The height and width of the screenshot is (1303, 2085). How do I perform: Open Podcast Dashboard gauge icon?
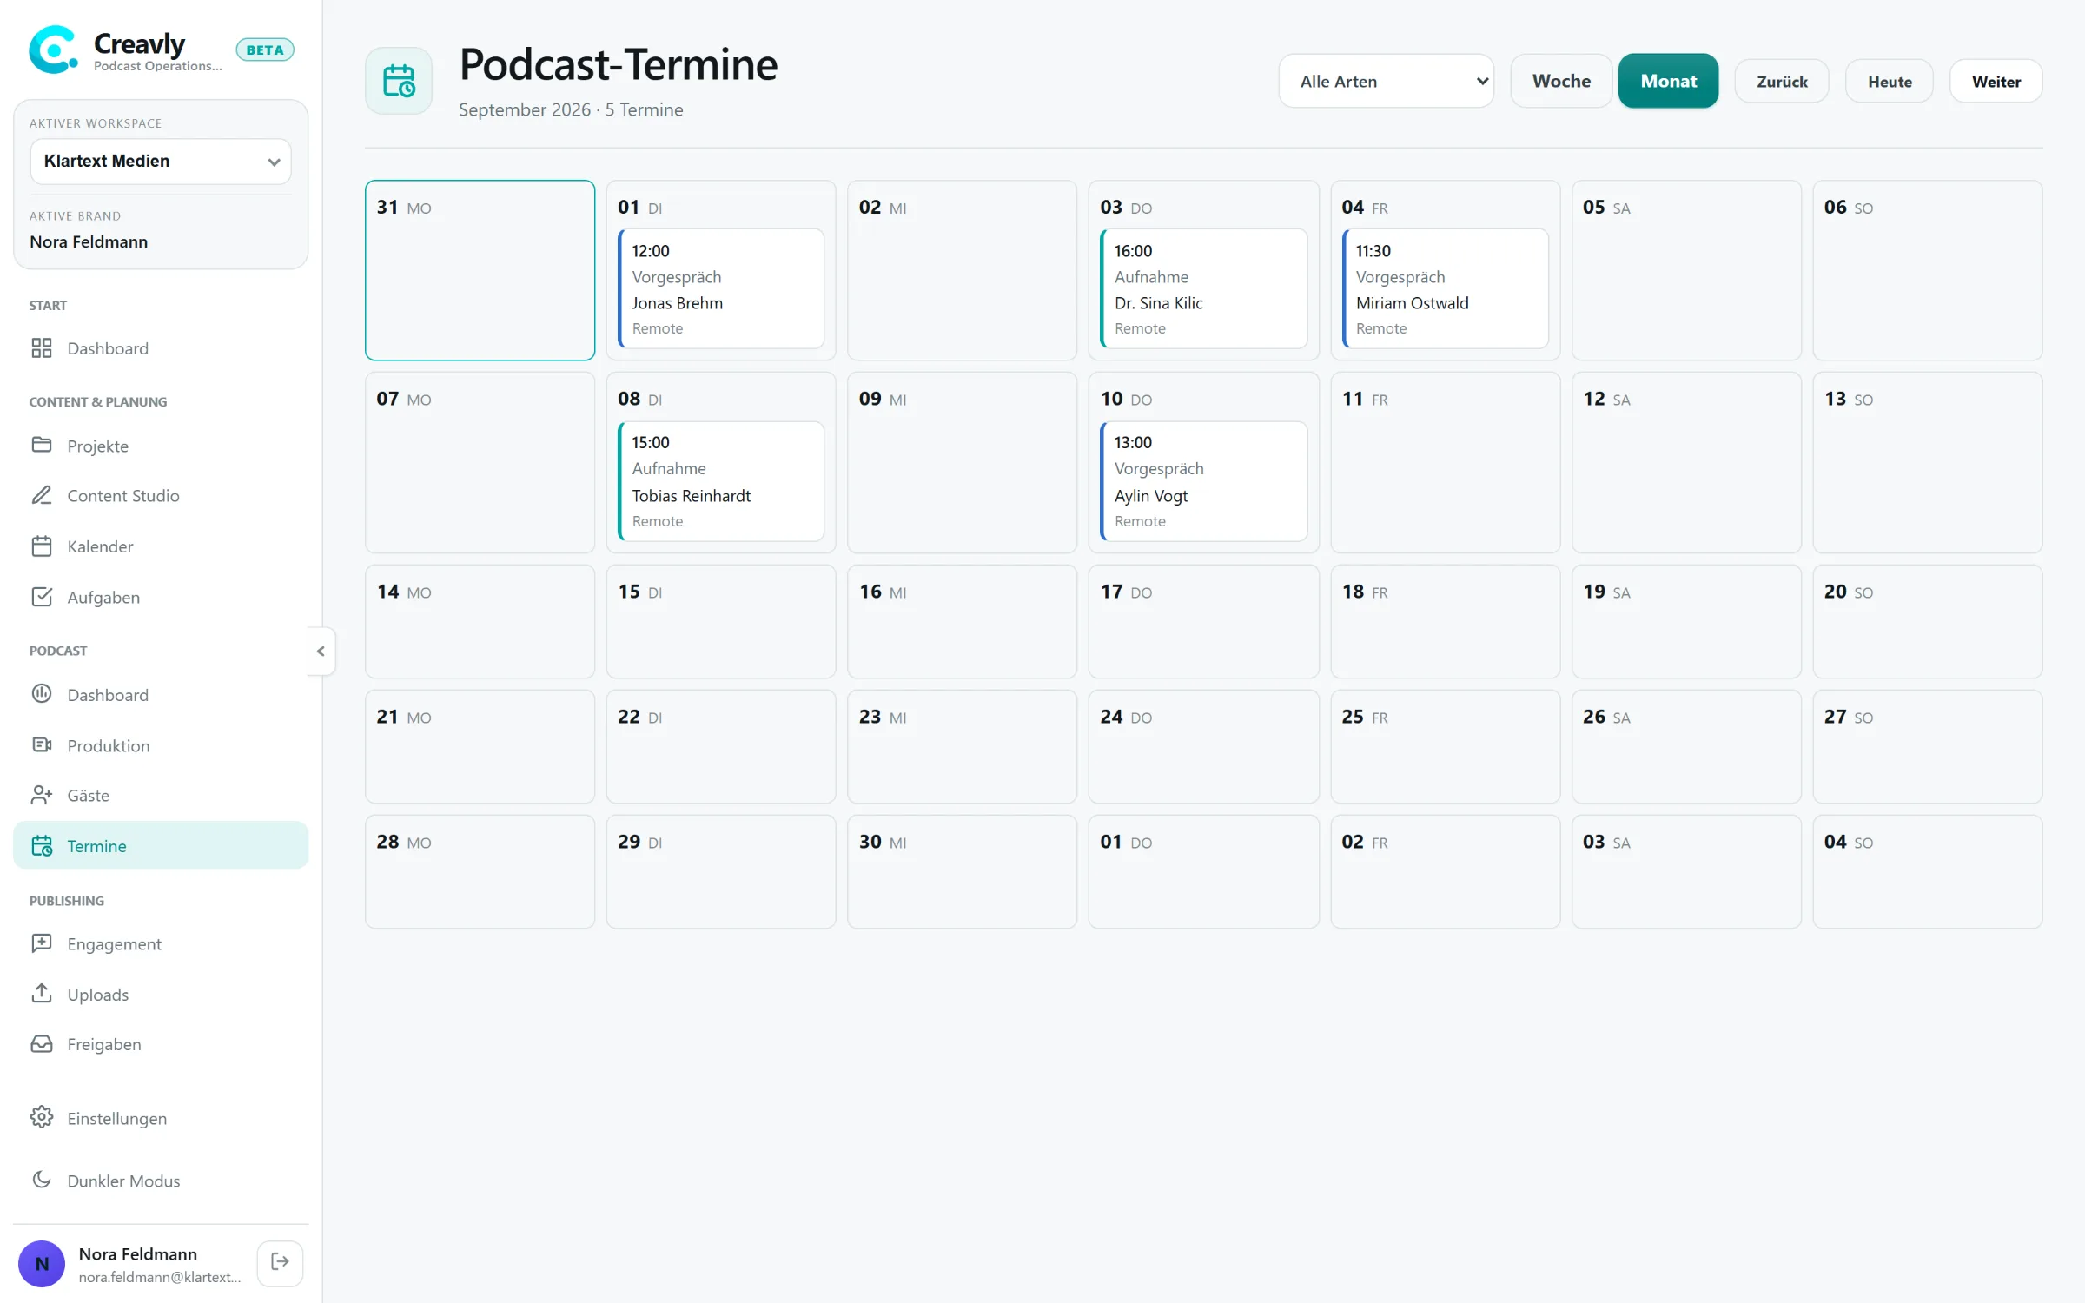(42, 694)
